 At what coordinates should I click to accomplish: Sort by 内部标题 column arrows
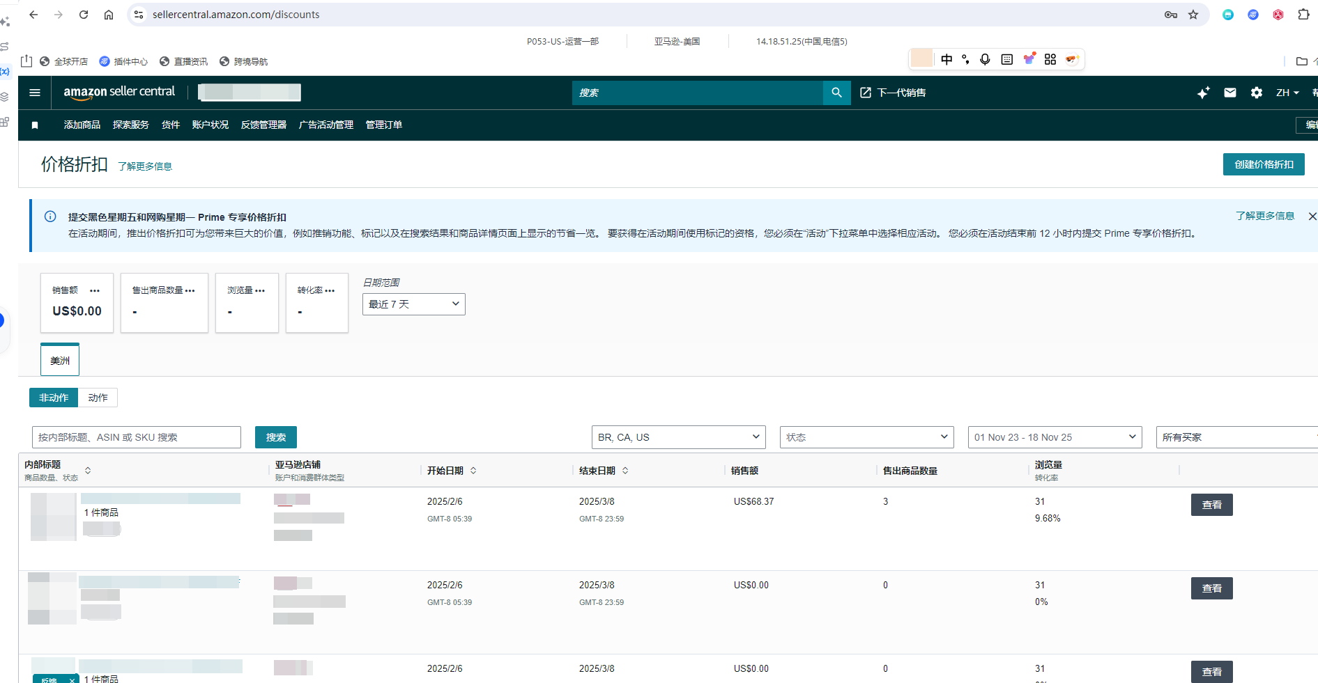click(88, 471)
